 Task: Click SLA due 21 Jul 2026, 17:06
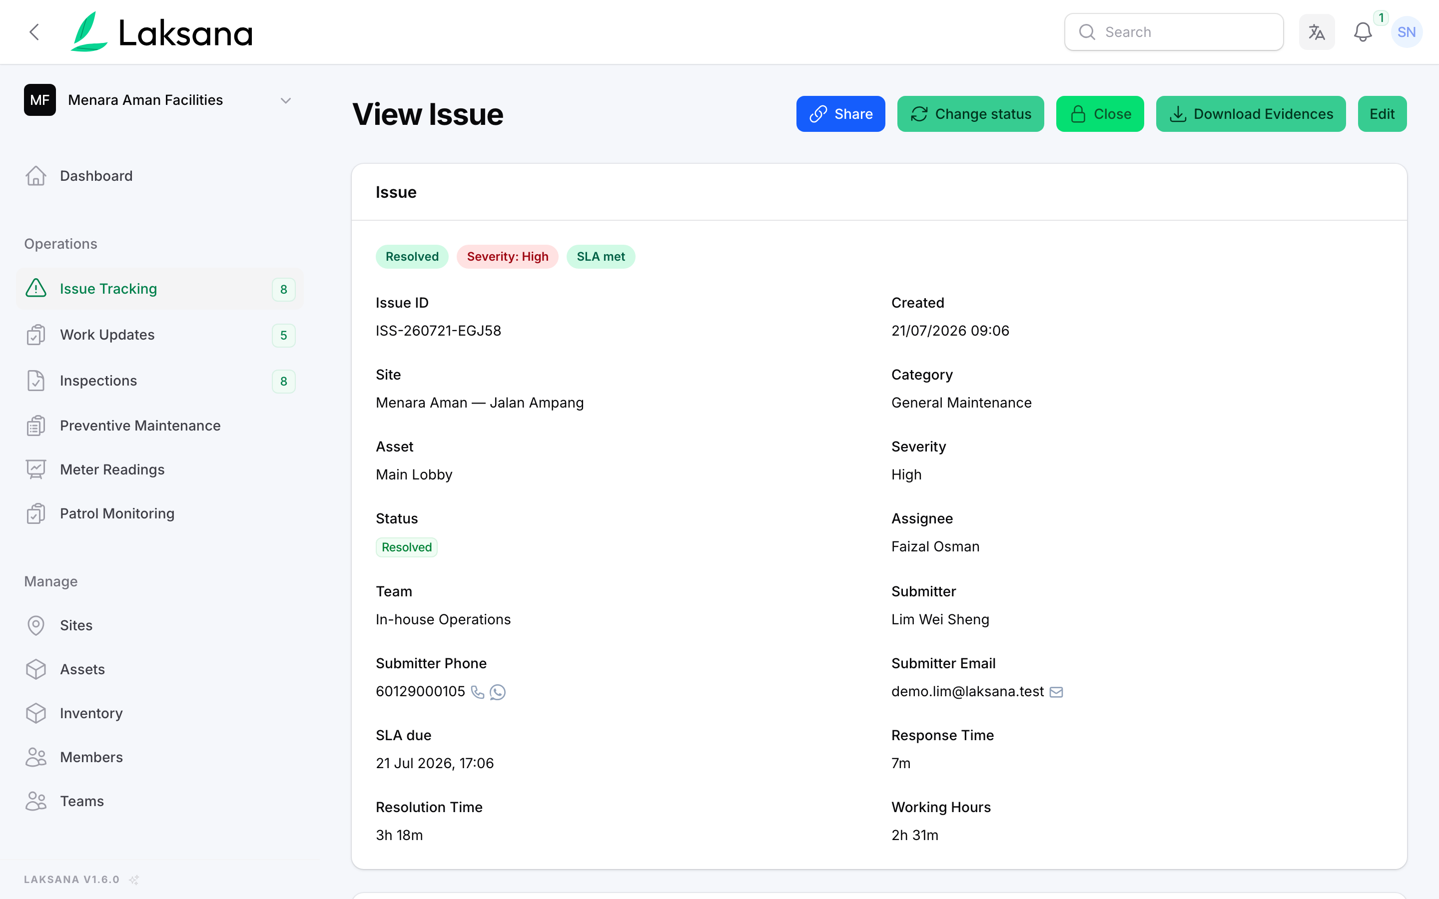point(434,764)
